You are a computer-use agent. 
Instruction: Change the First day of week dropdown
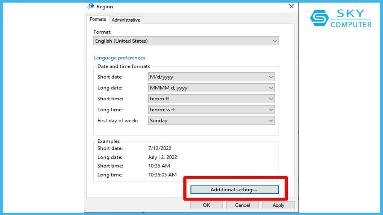tap(211, 121)
